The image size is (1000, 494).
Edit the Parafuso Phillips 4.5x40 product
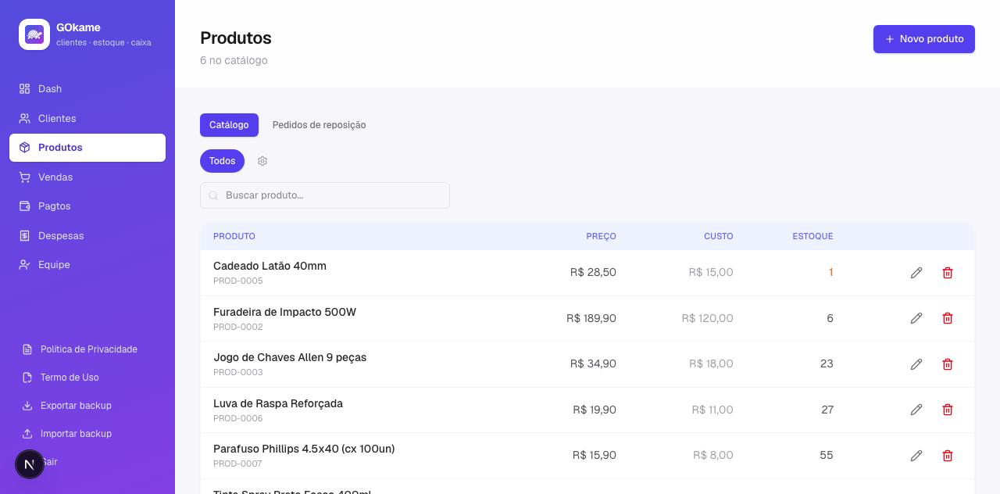pyautogui.click(x=916, y=456)
